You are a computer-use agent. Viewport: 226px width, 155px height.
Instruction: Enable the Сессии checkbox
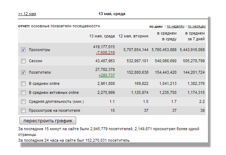click(x=23, y=61)
